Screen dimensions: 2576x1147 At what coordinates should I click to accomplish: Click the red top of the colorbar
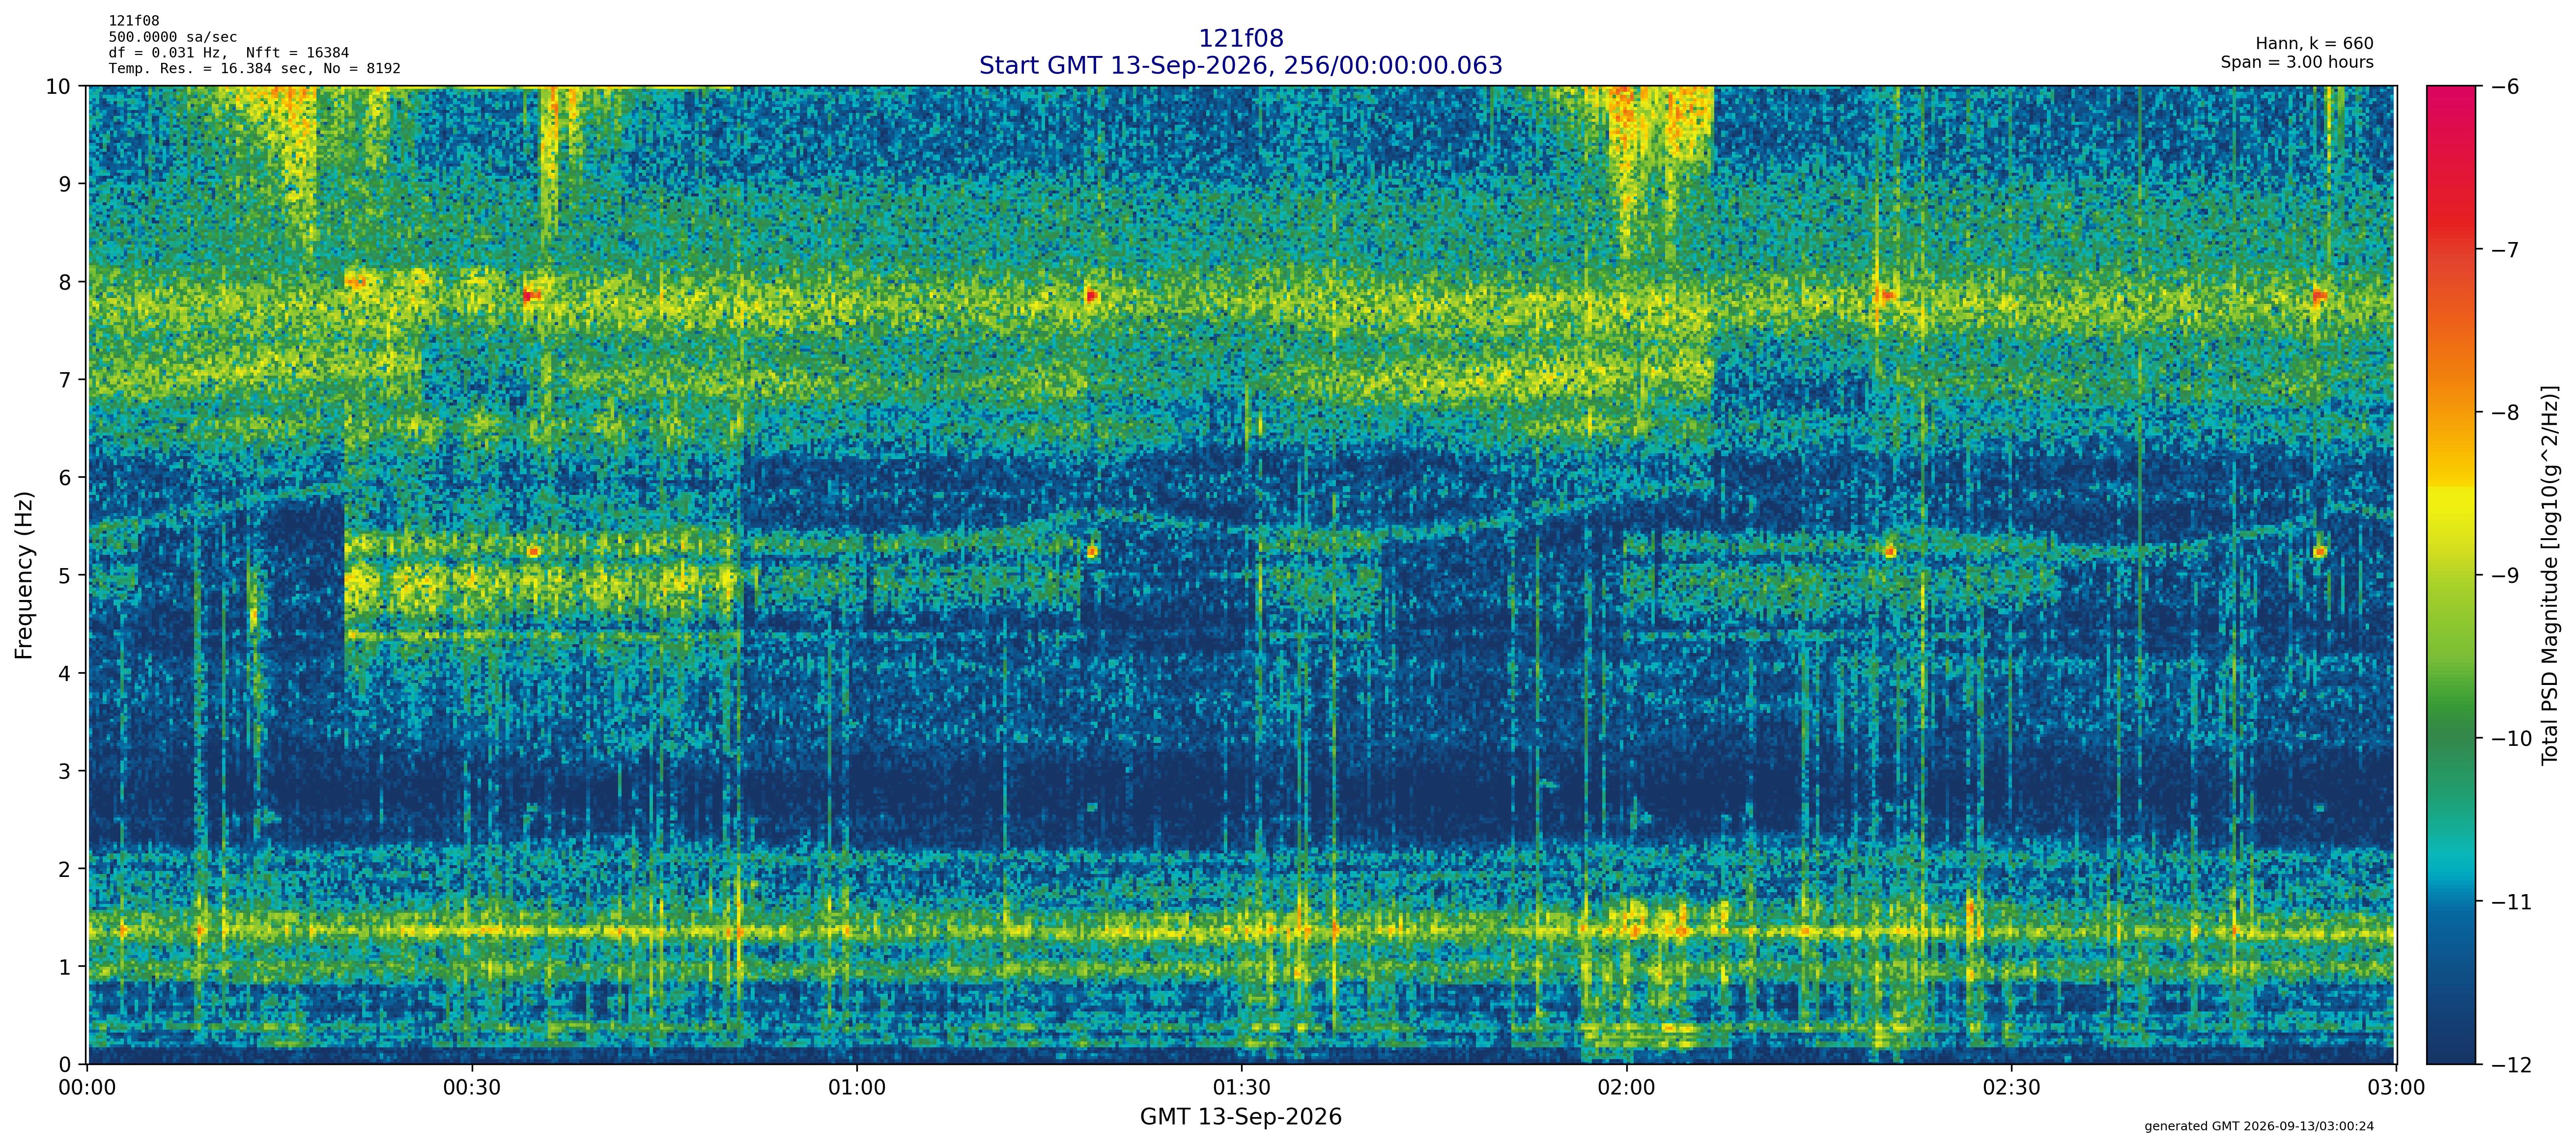point(2451,110)
